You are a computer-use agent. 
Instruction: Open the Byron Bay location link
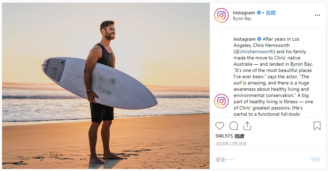[x=242, y=19]
